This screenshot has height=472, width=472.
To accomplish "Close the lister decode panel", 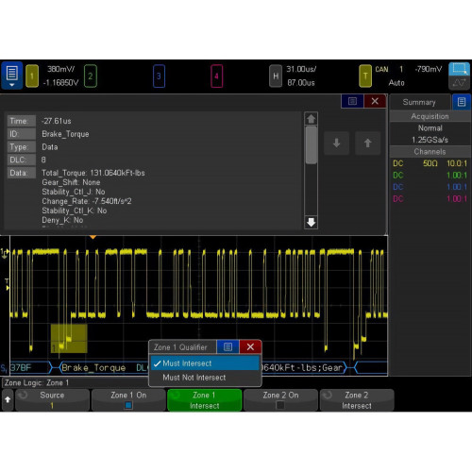I will 375,101.
